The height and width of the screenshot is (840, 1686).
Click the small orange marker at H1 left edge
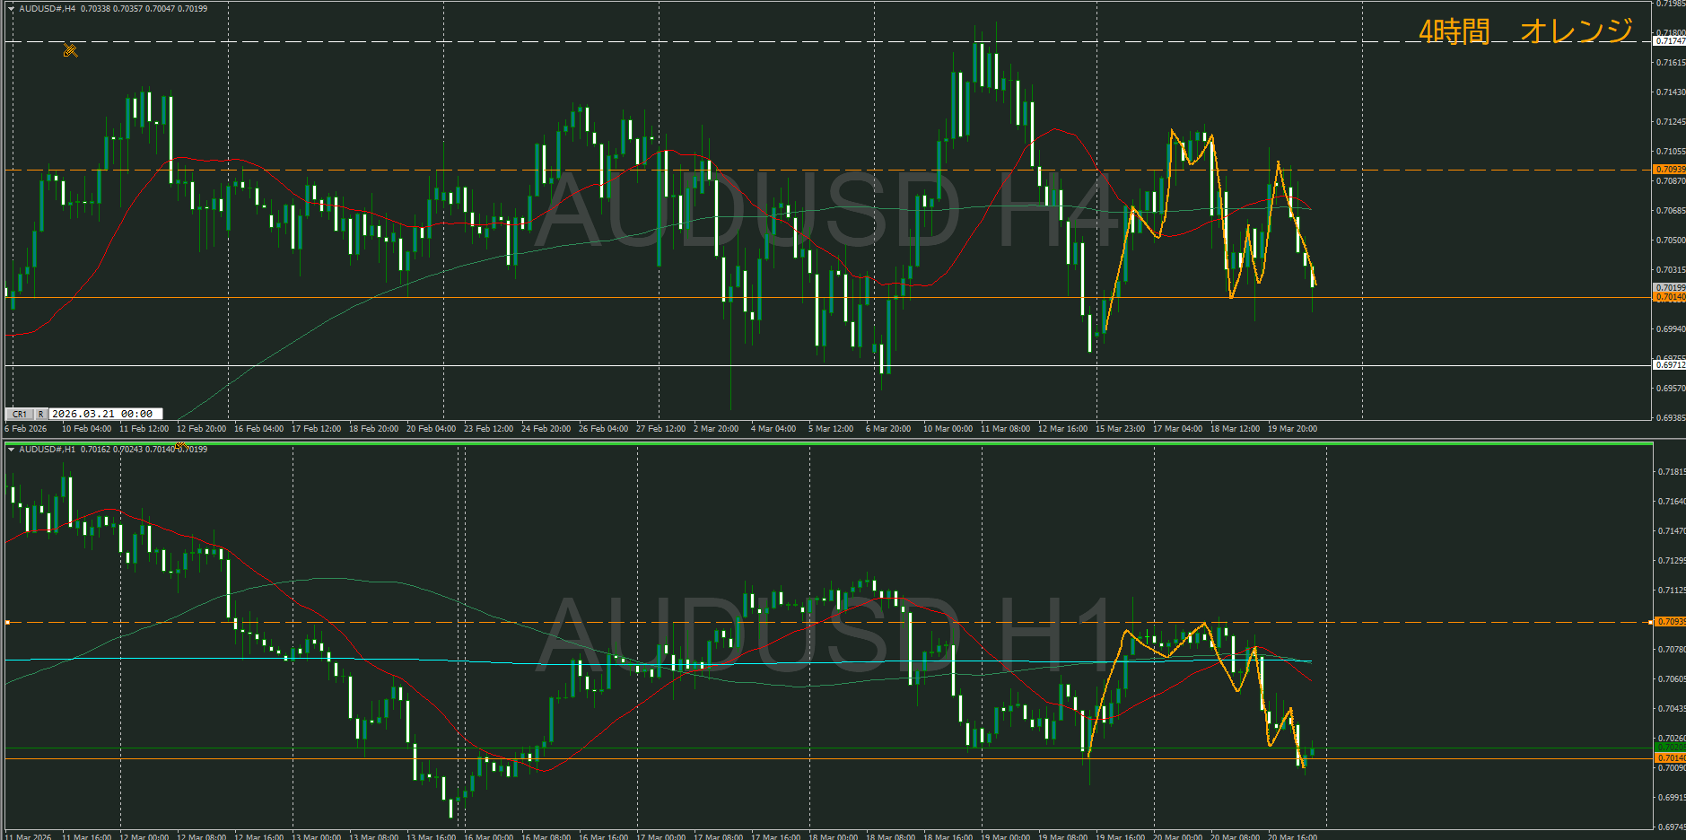[x=7, y=622]
